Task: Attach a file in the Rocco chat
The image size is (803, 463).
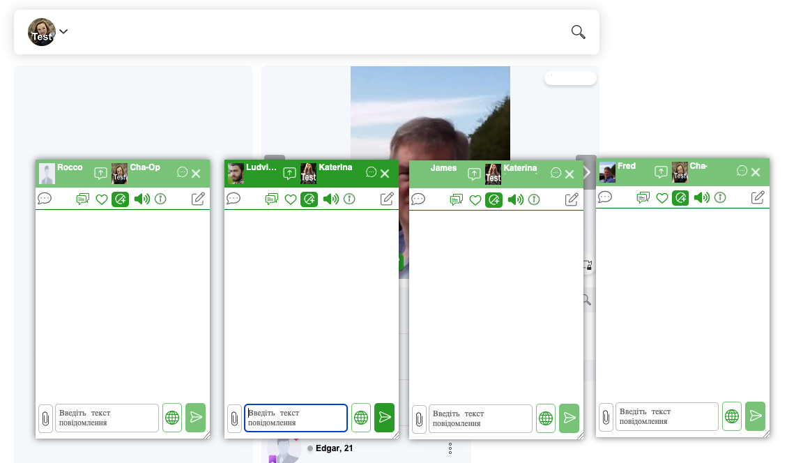Action: tap(45, 418)
